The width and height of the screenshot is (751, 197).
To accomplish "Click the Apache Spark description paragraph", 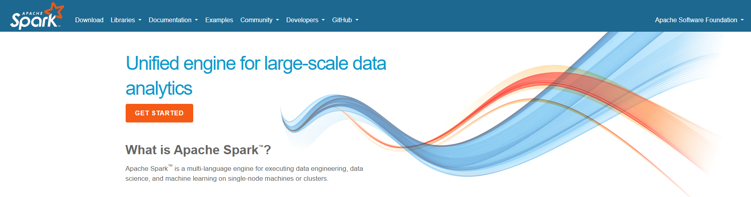I will pyautogui.click(x=244, y=174).
